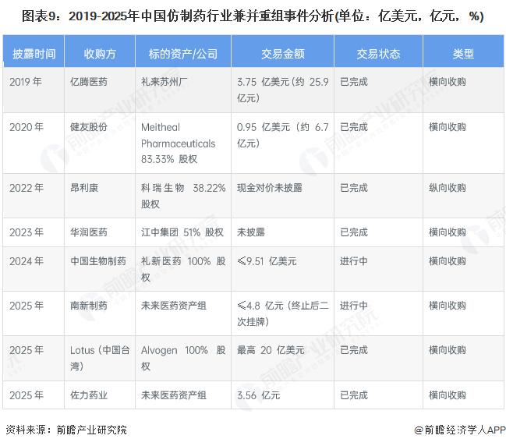Click the 'Alvogen 100%股权' cell

(x=183, y=358)
